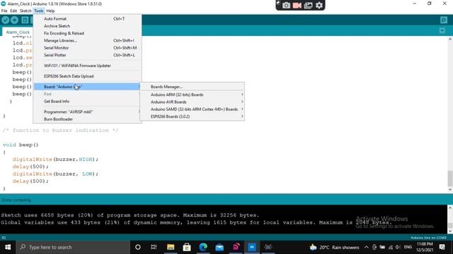Open the notifications action center icon

tap(442, 247)
